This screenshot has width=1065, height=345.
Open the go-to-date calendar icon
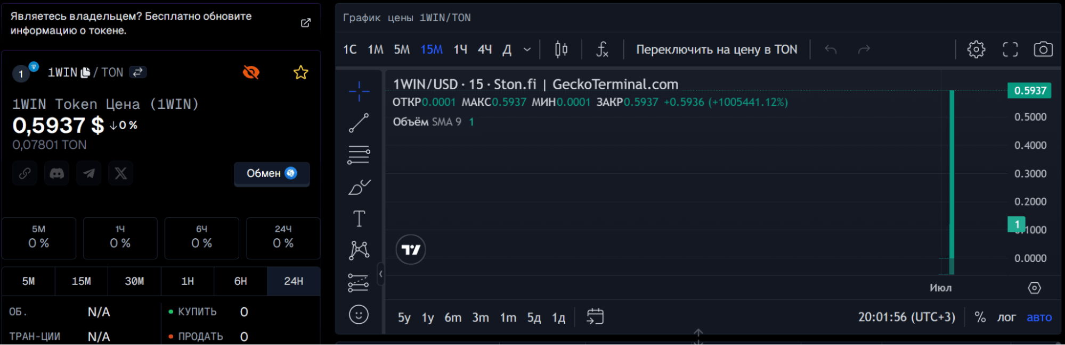point(595,317)
